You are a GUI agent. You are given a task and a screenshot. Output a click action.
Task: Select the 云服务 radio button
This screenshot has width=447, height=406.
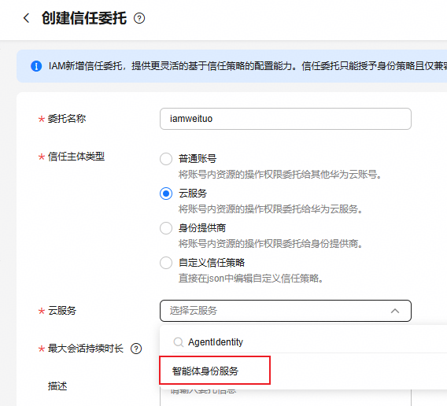(166, 194)
